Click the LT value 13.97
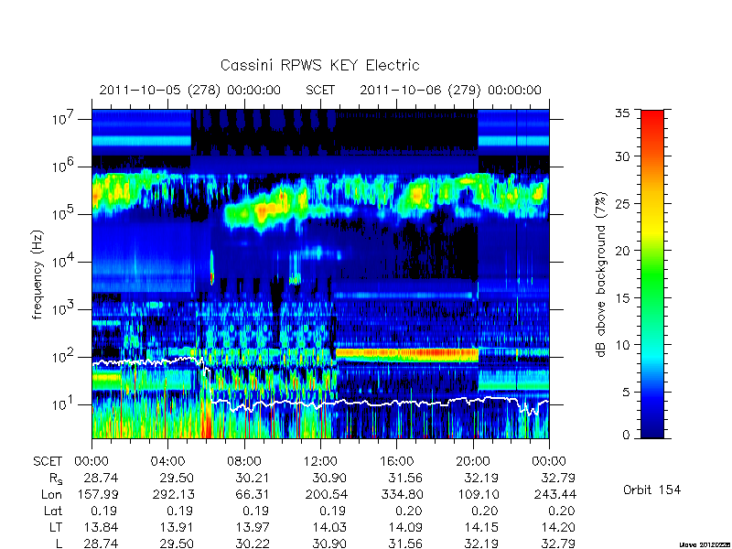732x549 pixels. tap(253, 528)
